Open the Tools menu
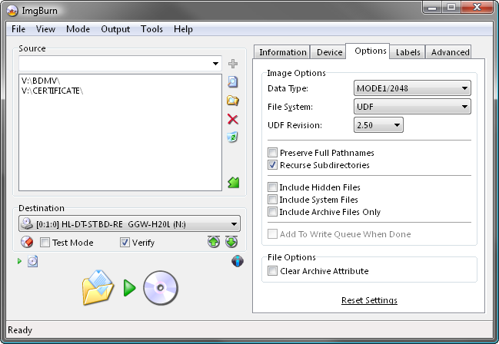Image resolution: width=499 pixels, height=344 pixels. point(151,29)
